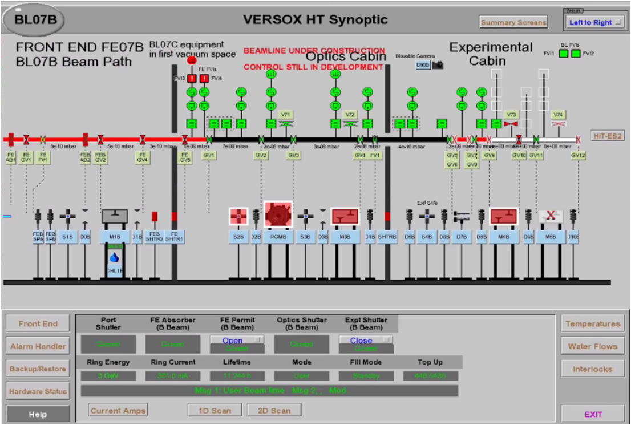Click the green Ring Current readout field
The height and width of the screenshot is (425, 631).
tap(172, 375)
